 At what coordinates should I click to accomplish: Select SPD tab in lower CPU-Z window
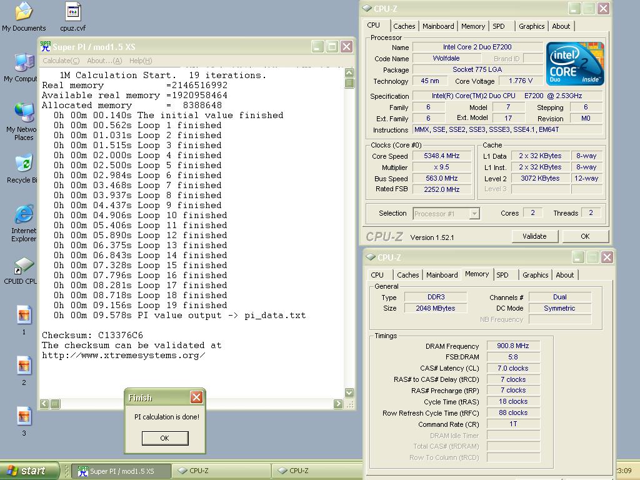click(x=502, y=275)
